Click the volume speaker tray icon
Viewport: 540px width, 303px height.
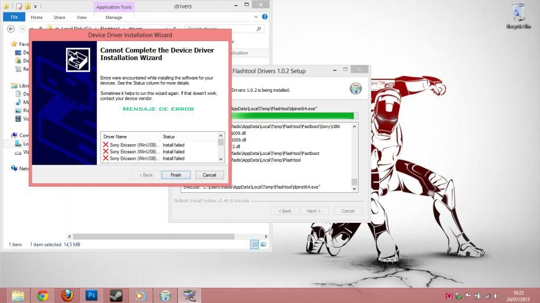496,296
